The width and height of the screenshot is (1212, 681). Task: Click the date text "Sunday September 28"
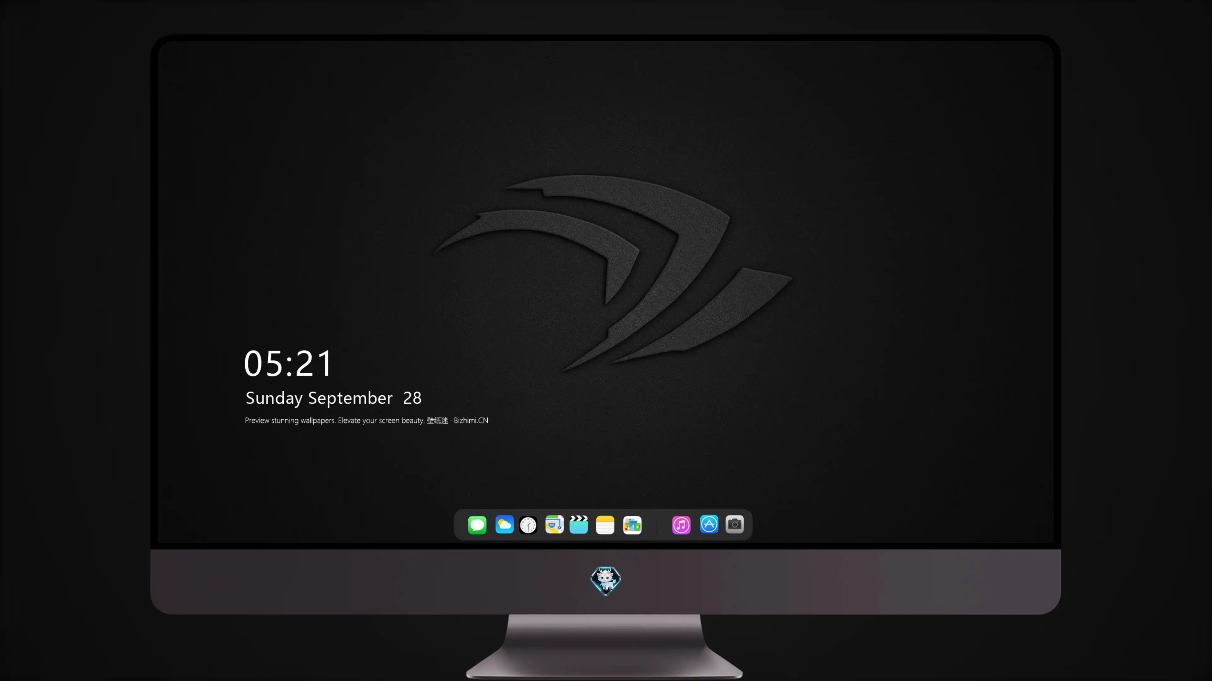click(x=334, y=398)
